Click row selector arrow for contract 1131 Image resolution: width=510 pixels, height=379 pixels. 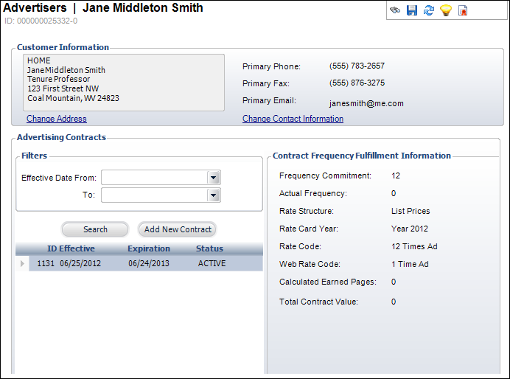pyautogui.click(x=22, y=263)
